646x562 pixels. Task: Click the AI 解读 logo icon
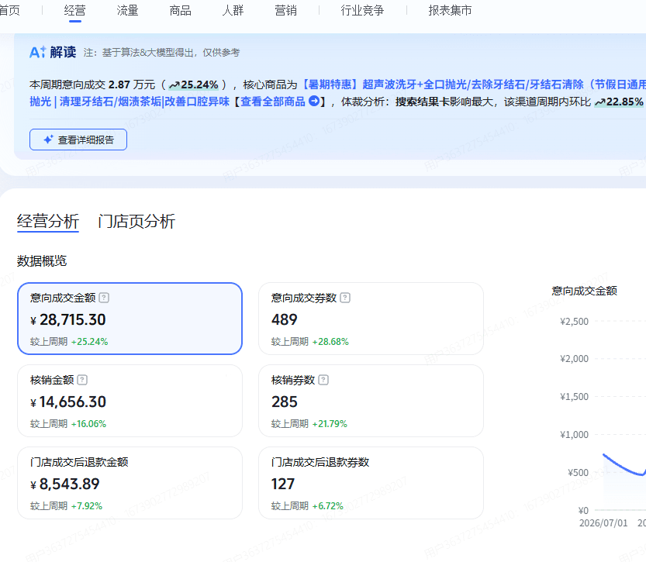(37, 52)
